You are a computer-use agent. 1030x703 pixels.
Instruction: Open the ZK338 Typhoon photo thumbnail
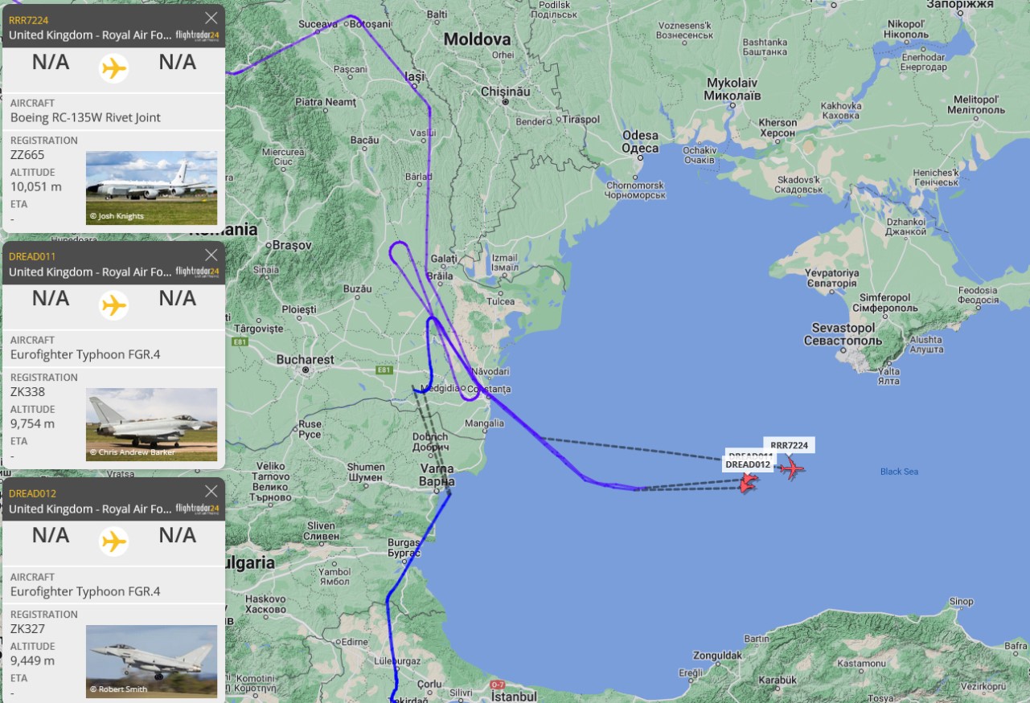[152, 424]
